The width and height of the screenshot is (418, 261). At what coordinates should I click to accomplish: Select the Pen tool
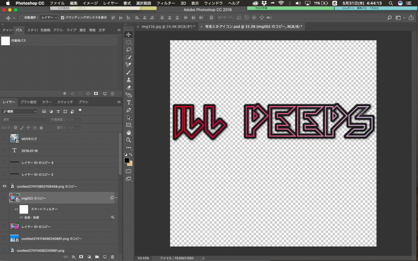(x=129, y=110)
